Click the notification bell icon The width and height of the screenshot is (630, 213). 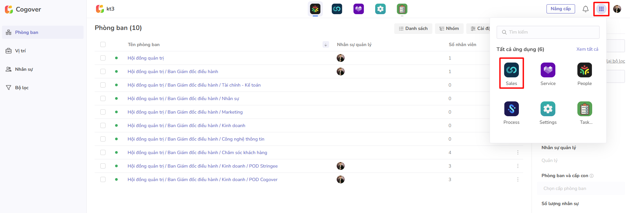click(585, 9)
